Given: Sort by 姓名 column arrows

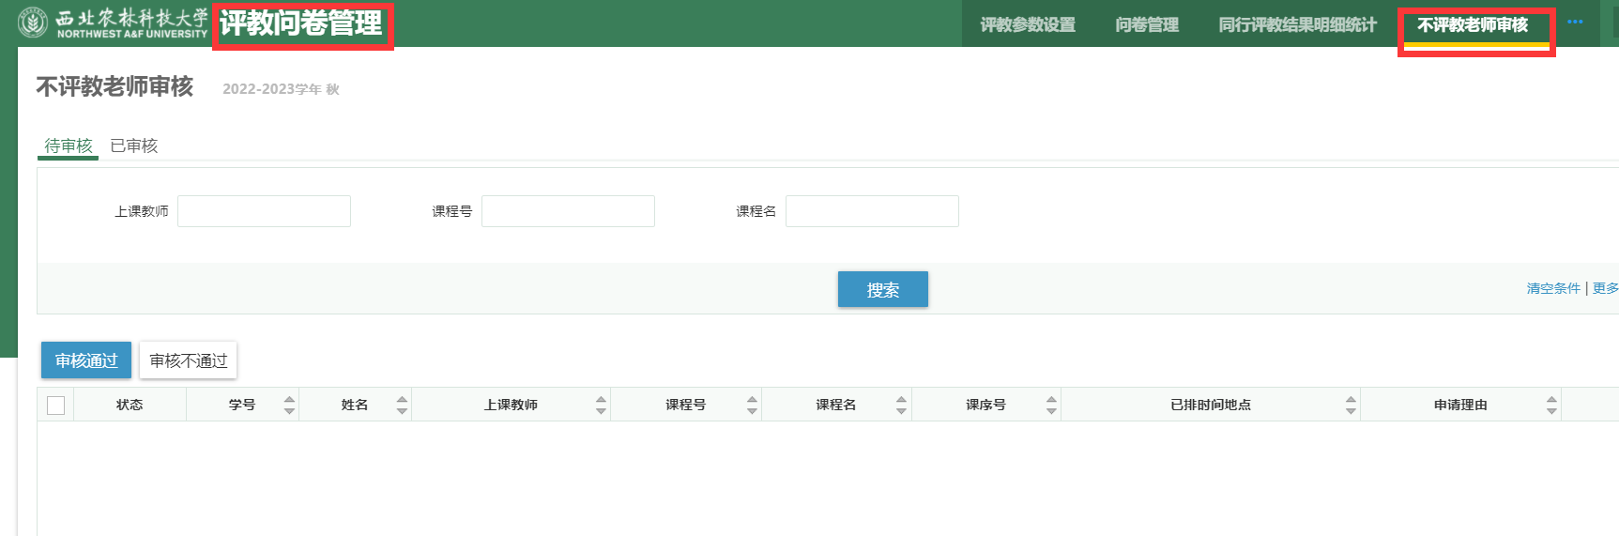Looking at the screenshot, I should point(402,405).
